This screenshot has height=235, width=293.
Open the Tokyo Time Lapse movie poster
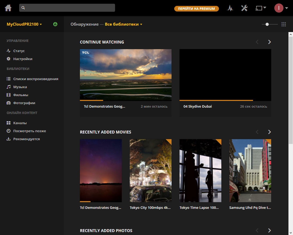[x=200, y=170]
